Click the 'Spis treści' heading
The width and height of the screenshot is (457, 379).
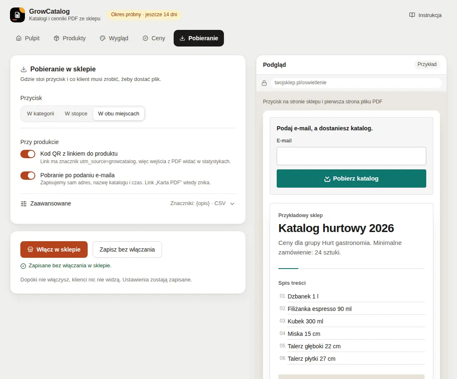(x=292, y=283)
